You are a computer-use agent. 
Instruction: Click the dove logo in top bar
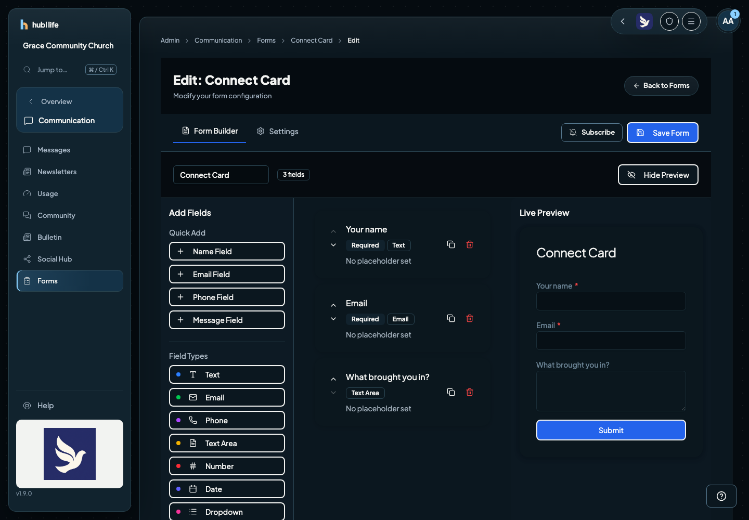[644, 21]
